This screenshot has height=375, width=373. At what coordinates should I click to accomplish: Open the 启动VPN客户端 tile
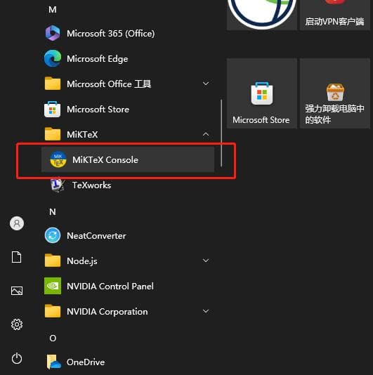click(335, 14)
